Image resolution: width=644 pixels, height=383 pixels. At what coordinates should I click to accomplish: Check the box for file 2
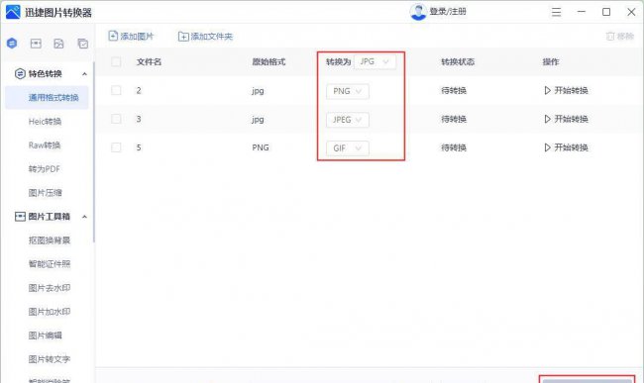coord(116,90)
